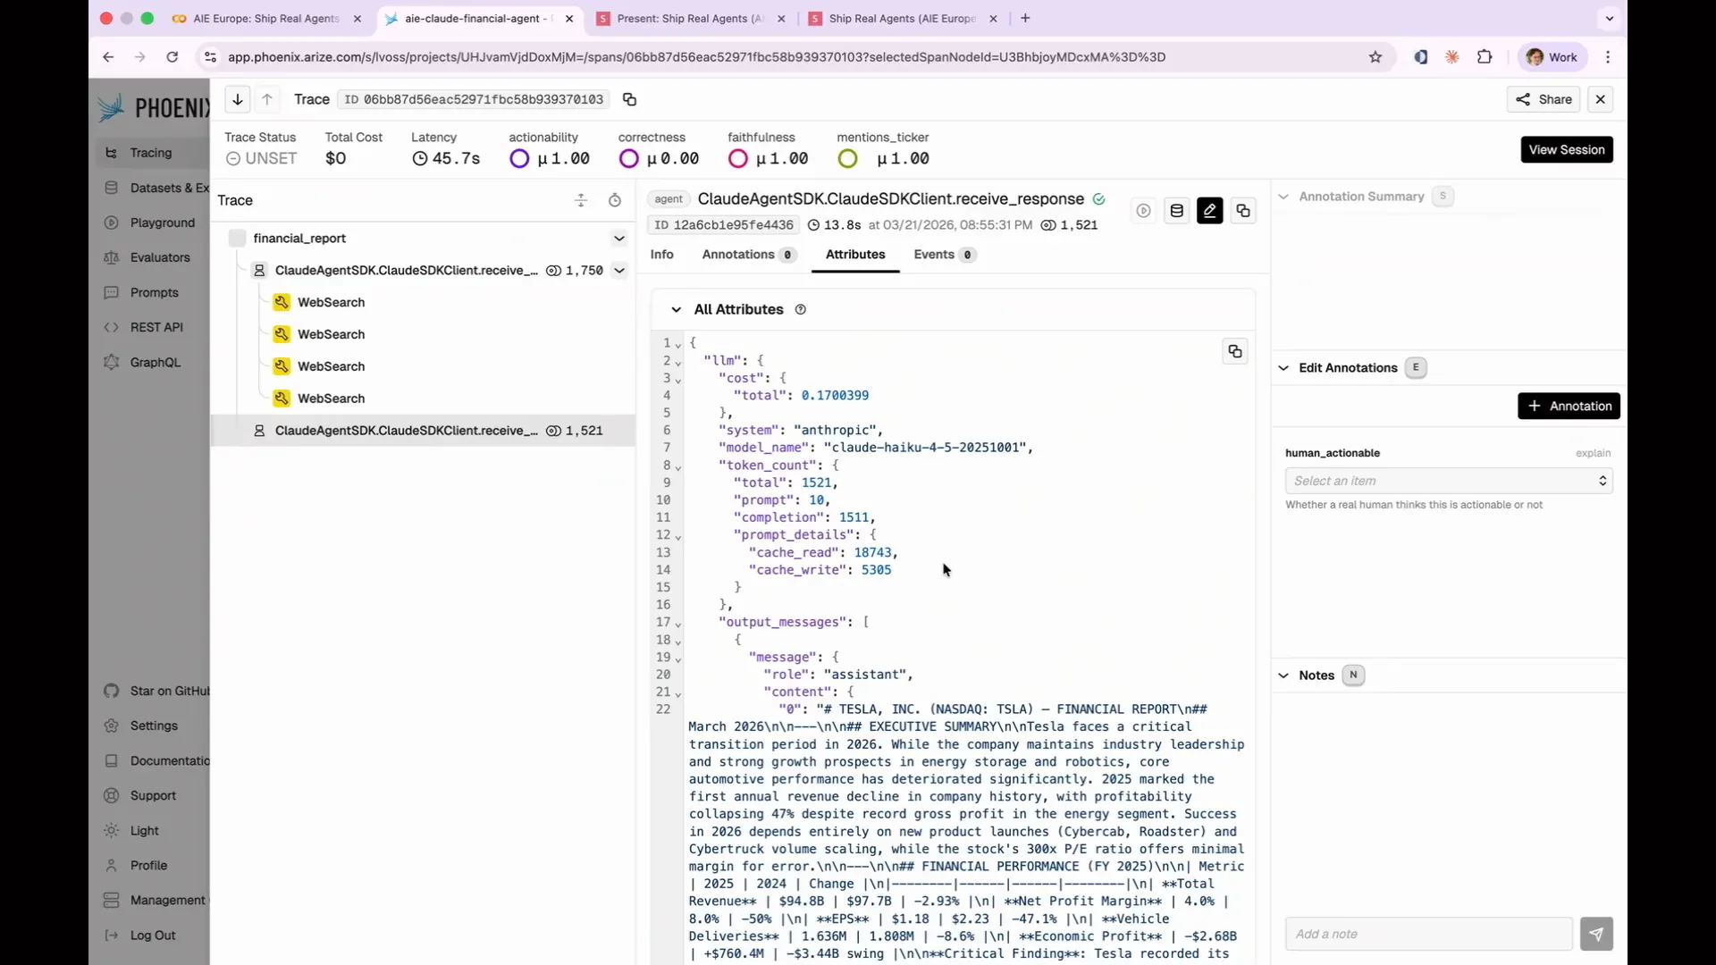
Task: Collapse all spans in the Trace tree
Action: [x=581, y=200]
